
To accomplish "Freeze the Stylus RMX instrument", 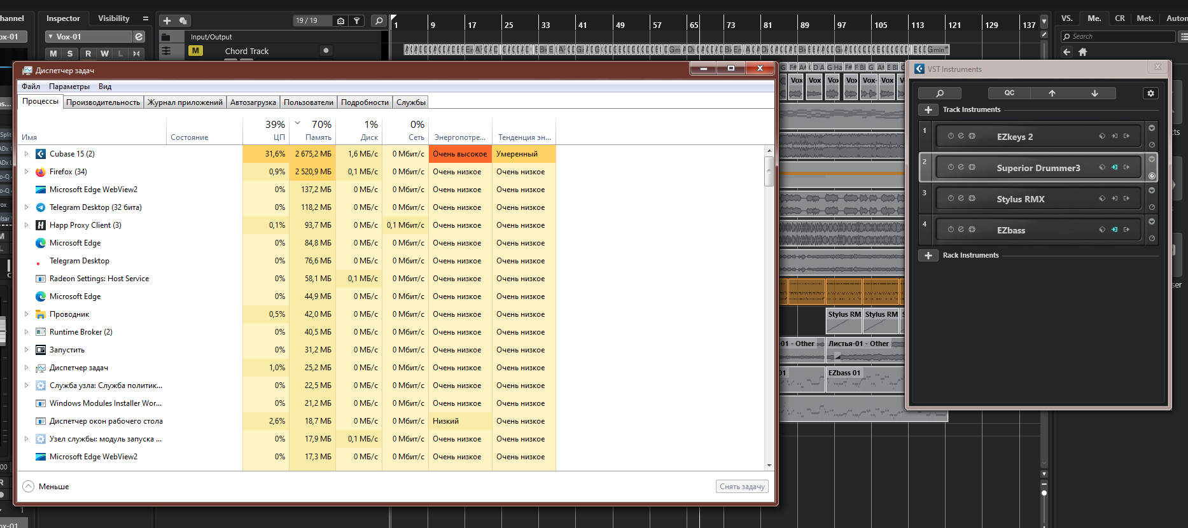I will [972, 198].
